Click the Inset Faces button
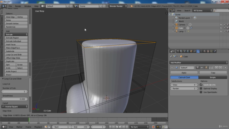This screenshot has width=229, height=129. coord(16,44)
